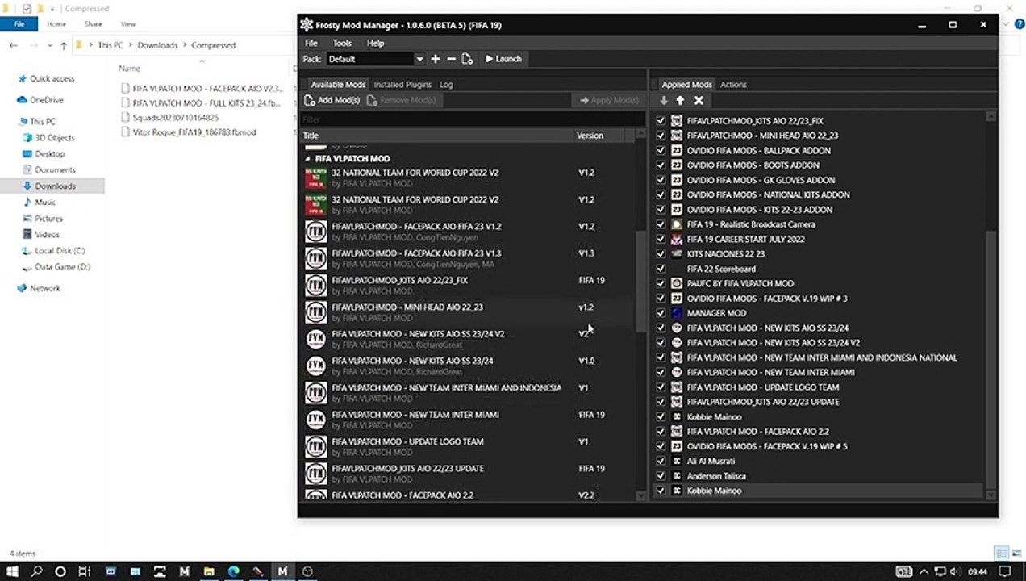Open Microsoft Edge from the taskbar
1026x581 pixels.
[x=233, y=571]
